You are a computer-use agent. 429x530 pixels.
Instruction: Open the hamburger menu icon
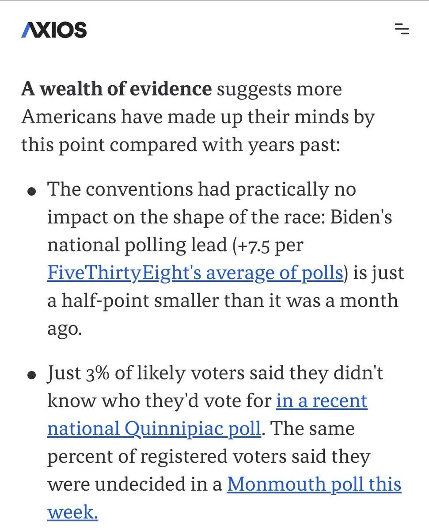(401, 30)
